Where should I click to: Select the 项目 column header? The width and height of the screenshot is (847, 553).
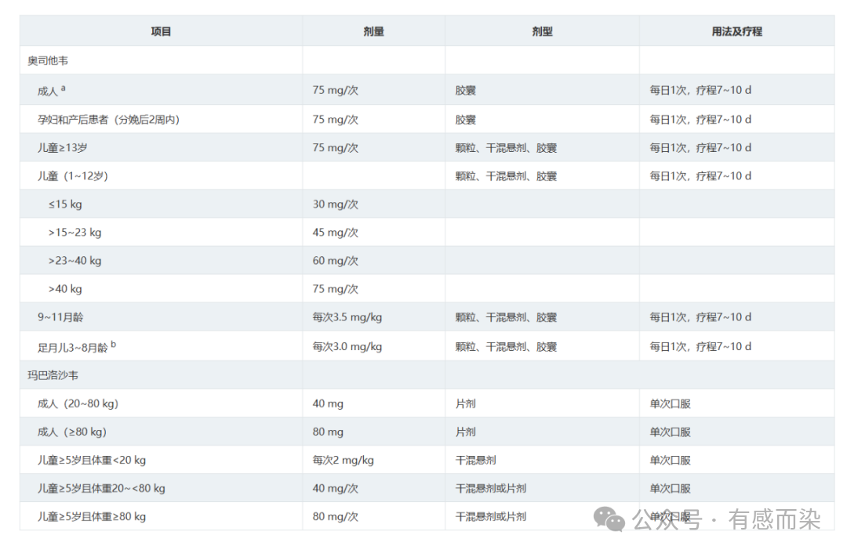161,31
